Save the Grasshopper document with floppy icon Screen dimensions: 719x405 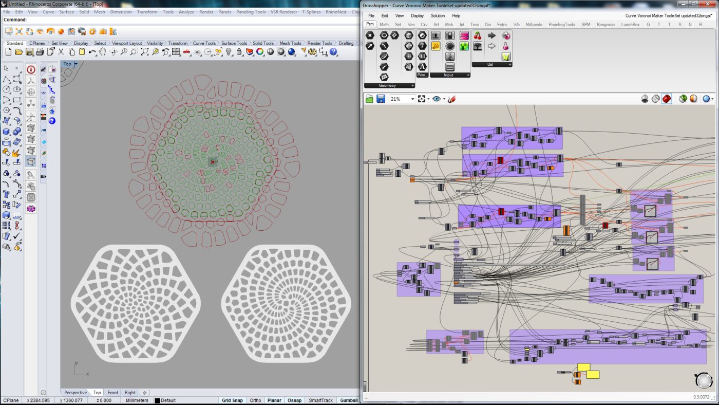coord(381,99)
